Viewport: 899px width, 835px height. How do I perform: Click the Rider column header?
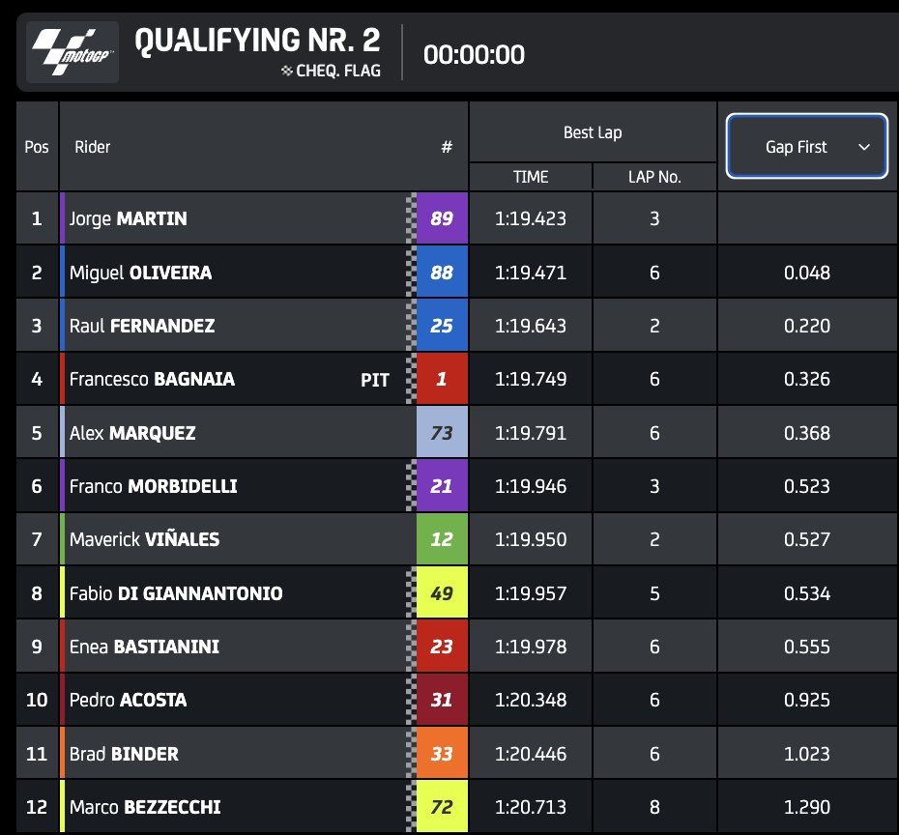coord(92,148)
